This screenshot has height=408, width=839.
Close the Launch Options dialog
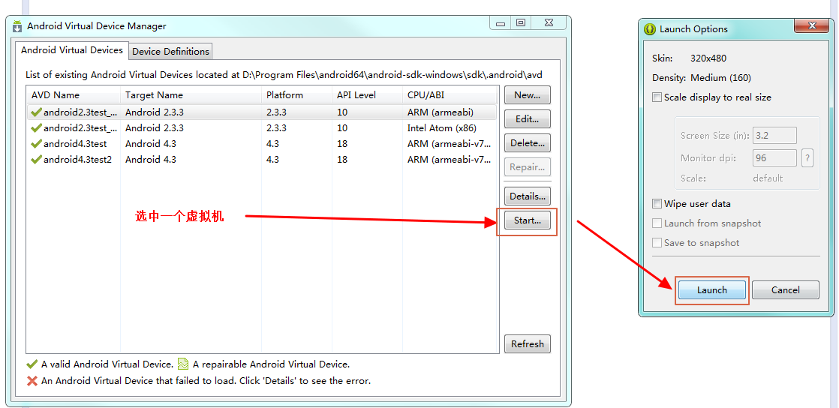pos(812,25)
